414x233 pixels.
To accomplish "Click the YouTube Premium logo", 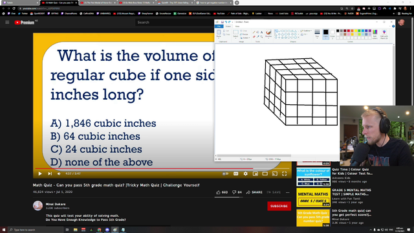I will [x=25, y=23].
